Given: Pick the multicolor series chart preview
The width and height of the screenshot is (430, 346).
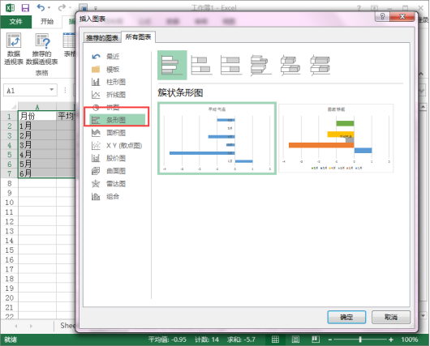Looking at the screenshot, I should coord(336,139).
